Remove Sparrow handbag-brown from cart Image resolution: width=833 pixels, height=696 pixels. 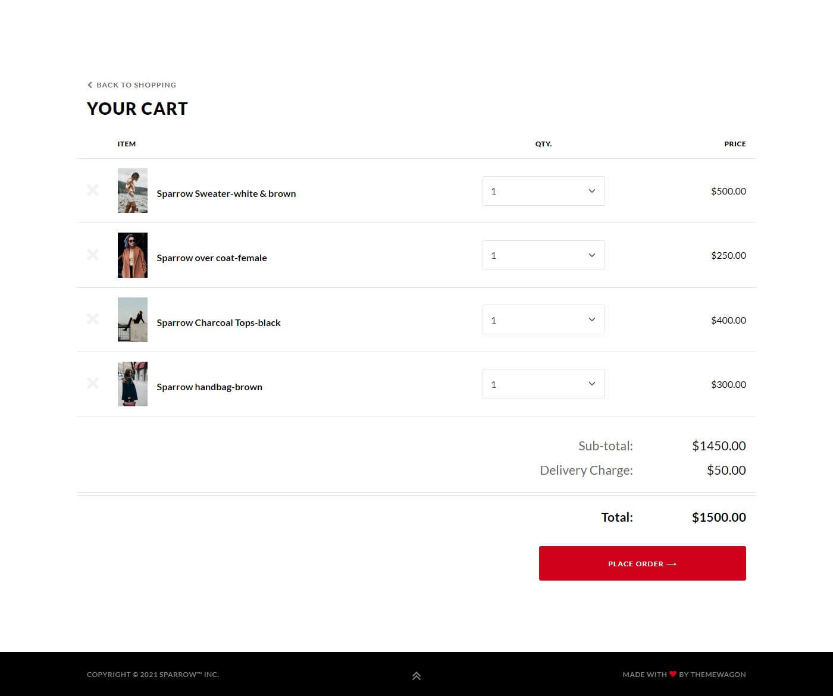93,383
